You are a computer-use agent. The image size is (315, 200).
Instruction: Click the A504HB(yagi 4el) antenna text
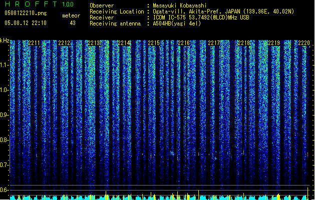(x=177, y=23)
